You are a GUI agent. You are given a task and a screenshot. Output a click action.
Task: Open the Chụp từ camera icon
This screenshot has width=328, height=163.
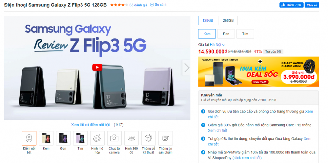(x=114, y=138)
